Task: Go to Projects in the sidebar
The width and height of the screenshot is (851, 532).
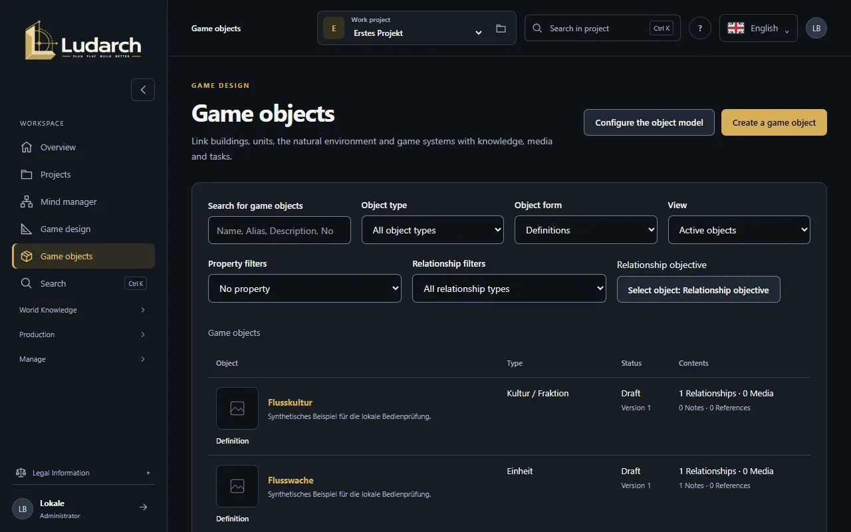Action: (83, 174)
